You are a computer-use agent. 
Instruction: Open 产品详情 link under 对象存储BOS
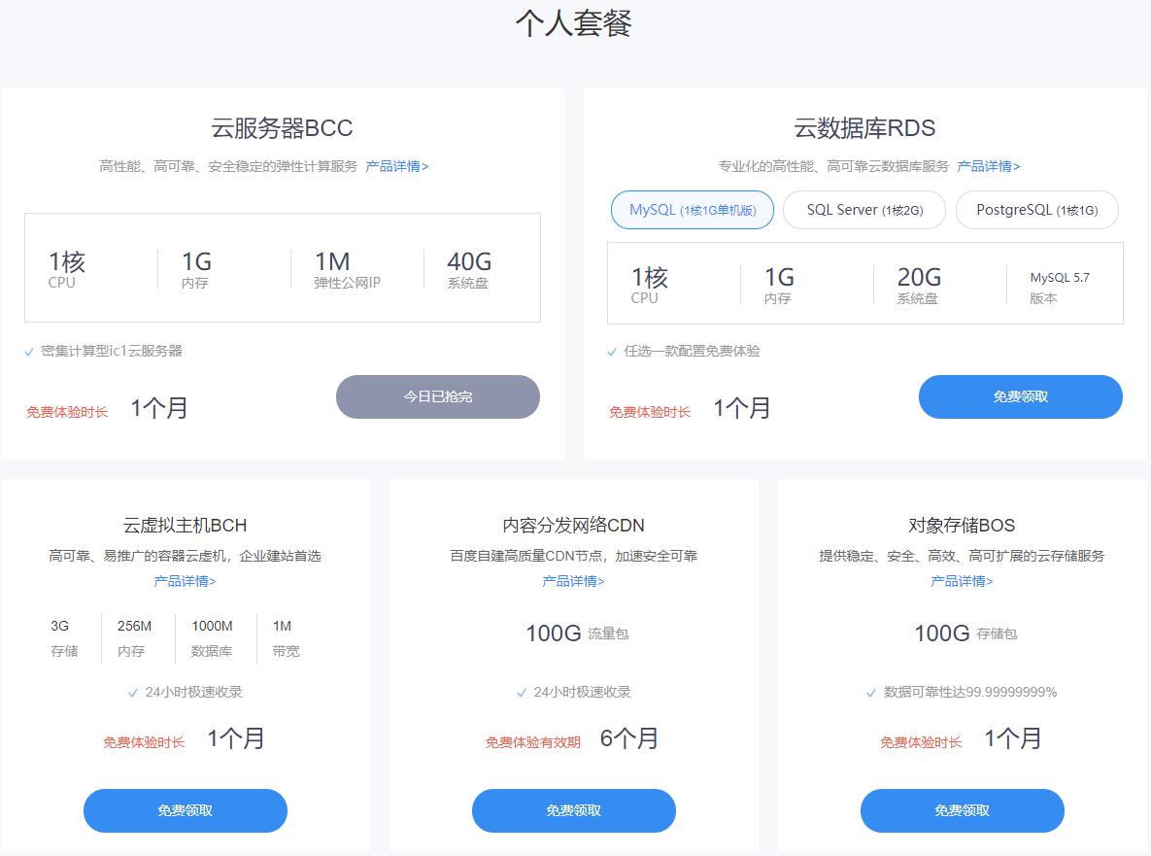pos(962,581)
